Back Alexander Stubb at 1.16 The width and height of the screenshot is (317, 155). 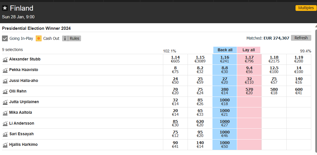pos(225,59)
